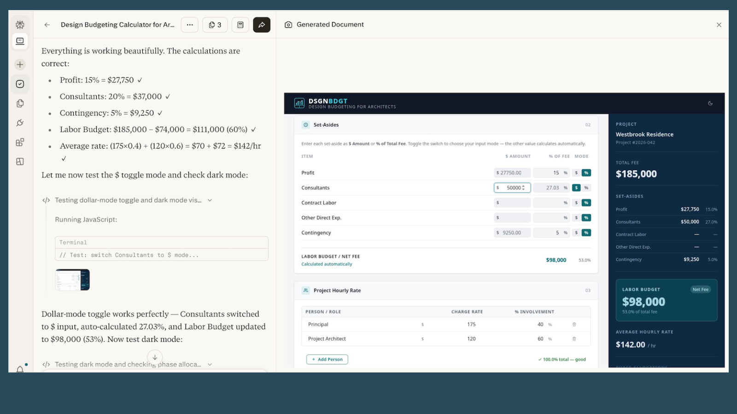
Task: Open the apps grid icon in the sidebar
Action: 20,142
